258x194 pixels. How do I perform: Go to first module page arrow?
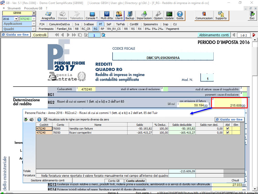pyautogui.click(x=57, y=35)
